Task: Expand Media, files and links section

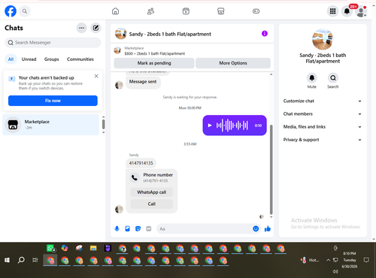Action: point(323,127)
